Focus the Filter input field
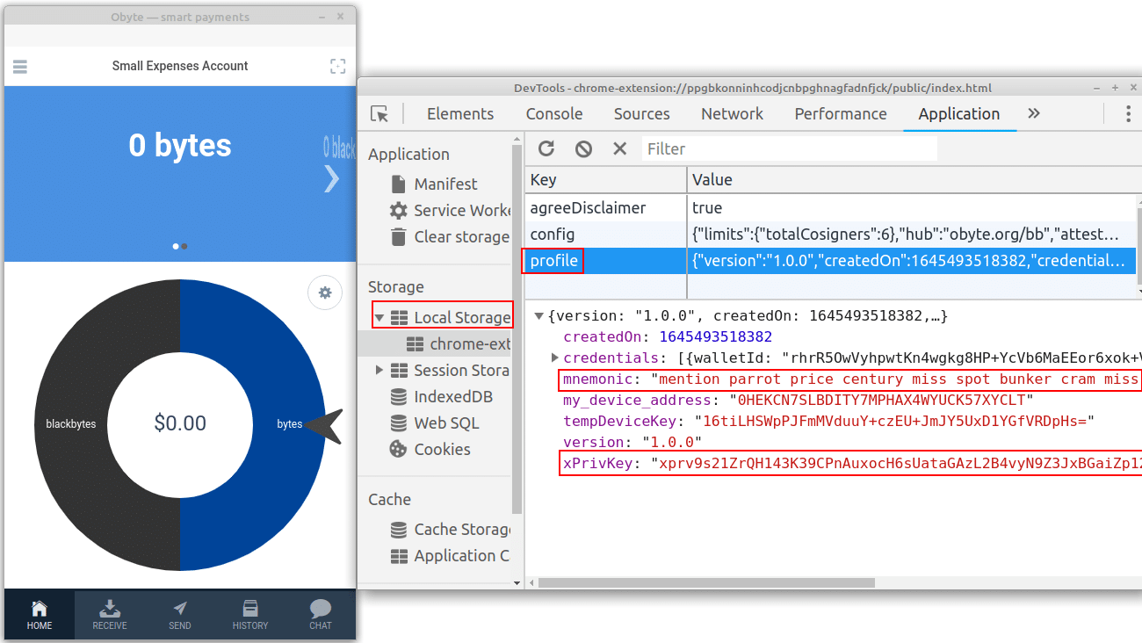The width and height of the screenshot is (1142, 643). point(790,148)
